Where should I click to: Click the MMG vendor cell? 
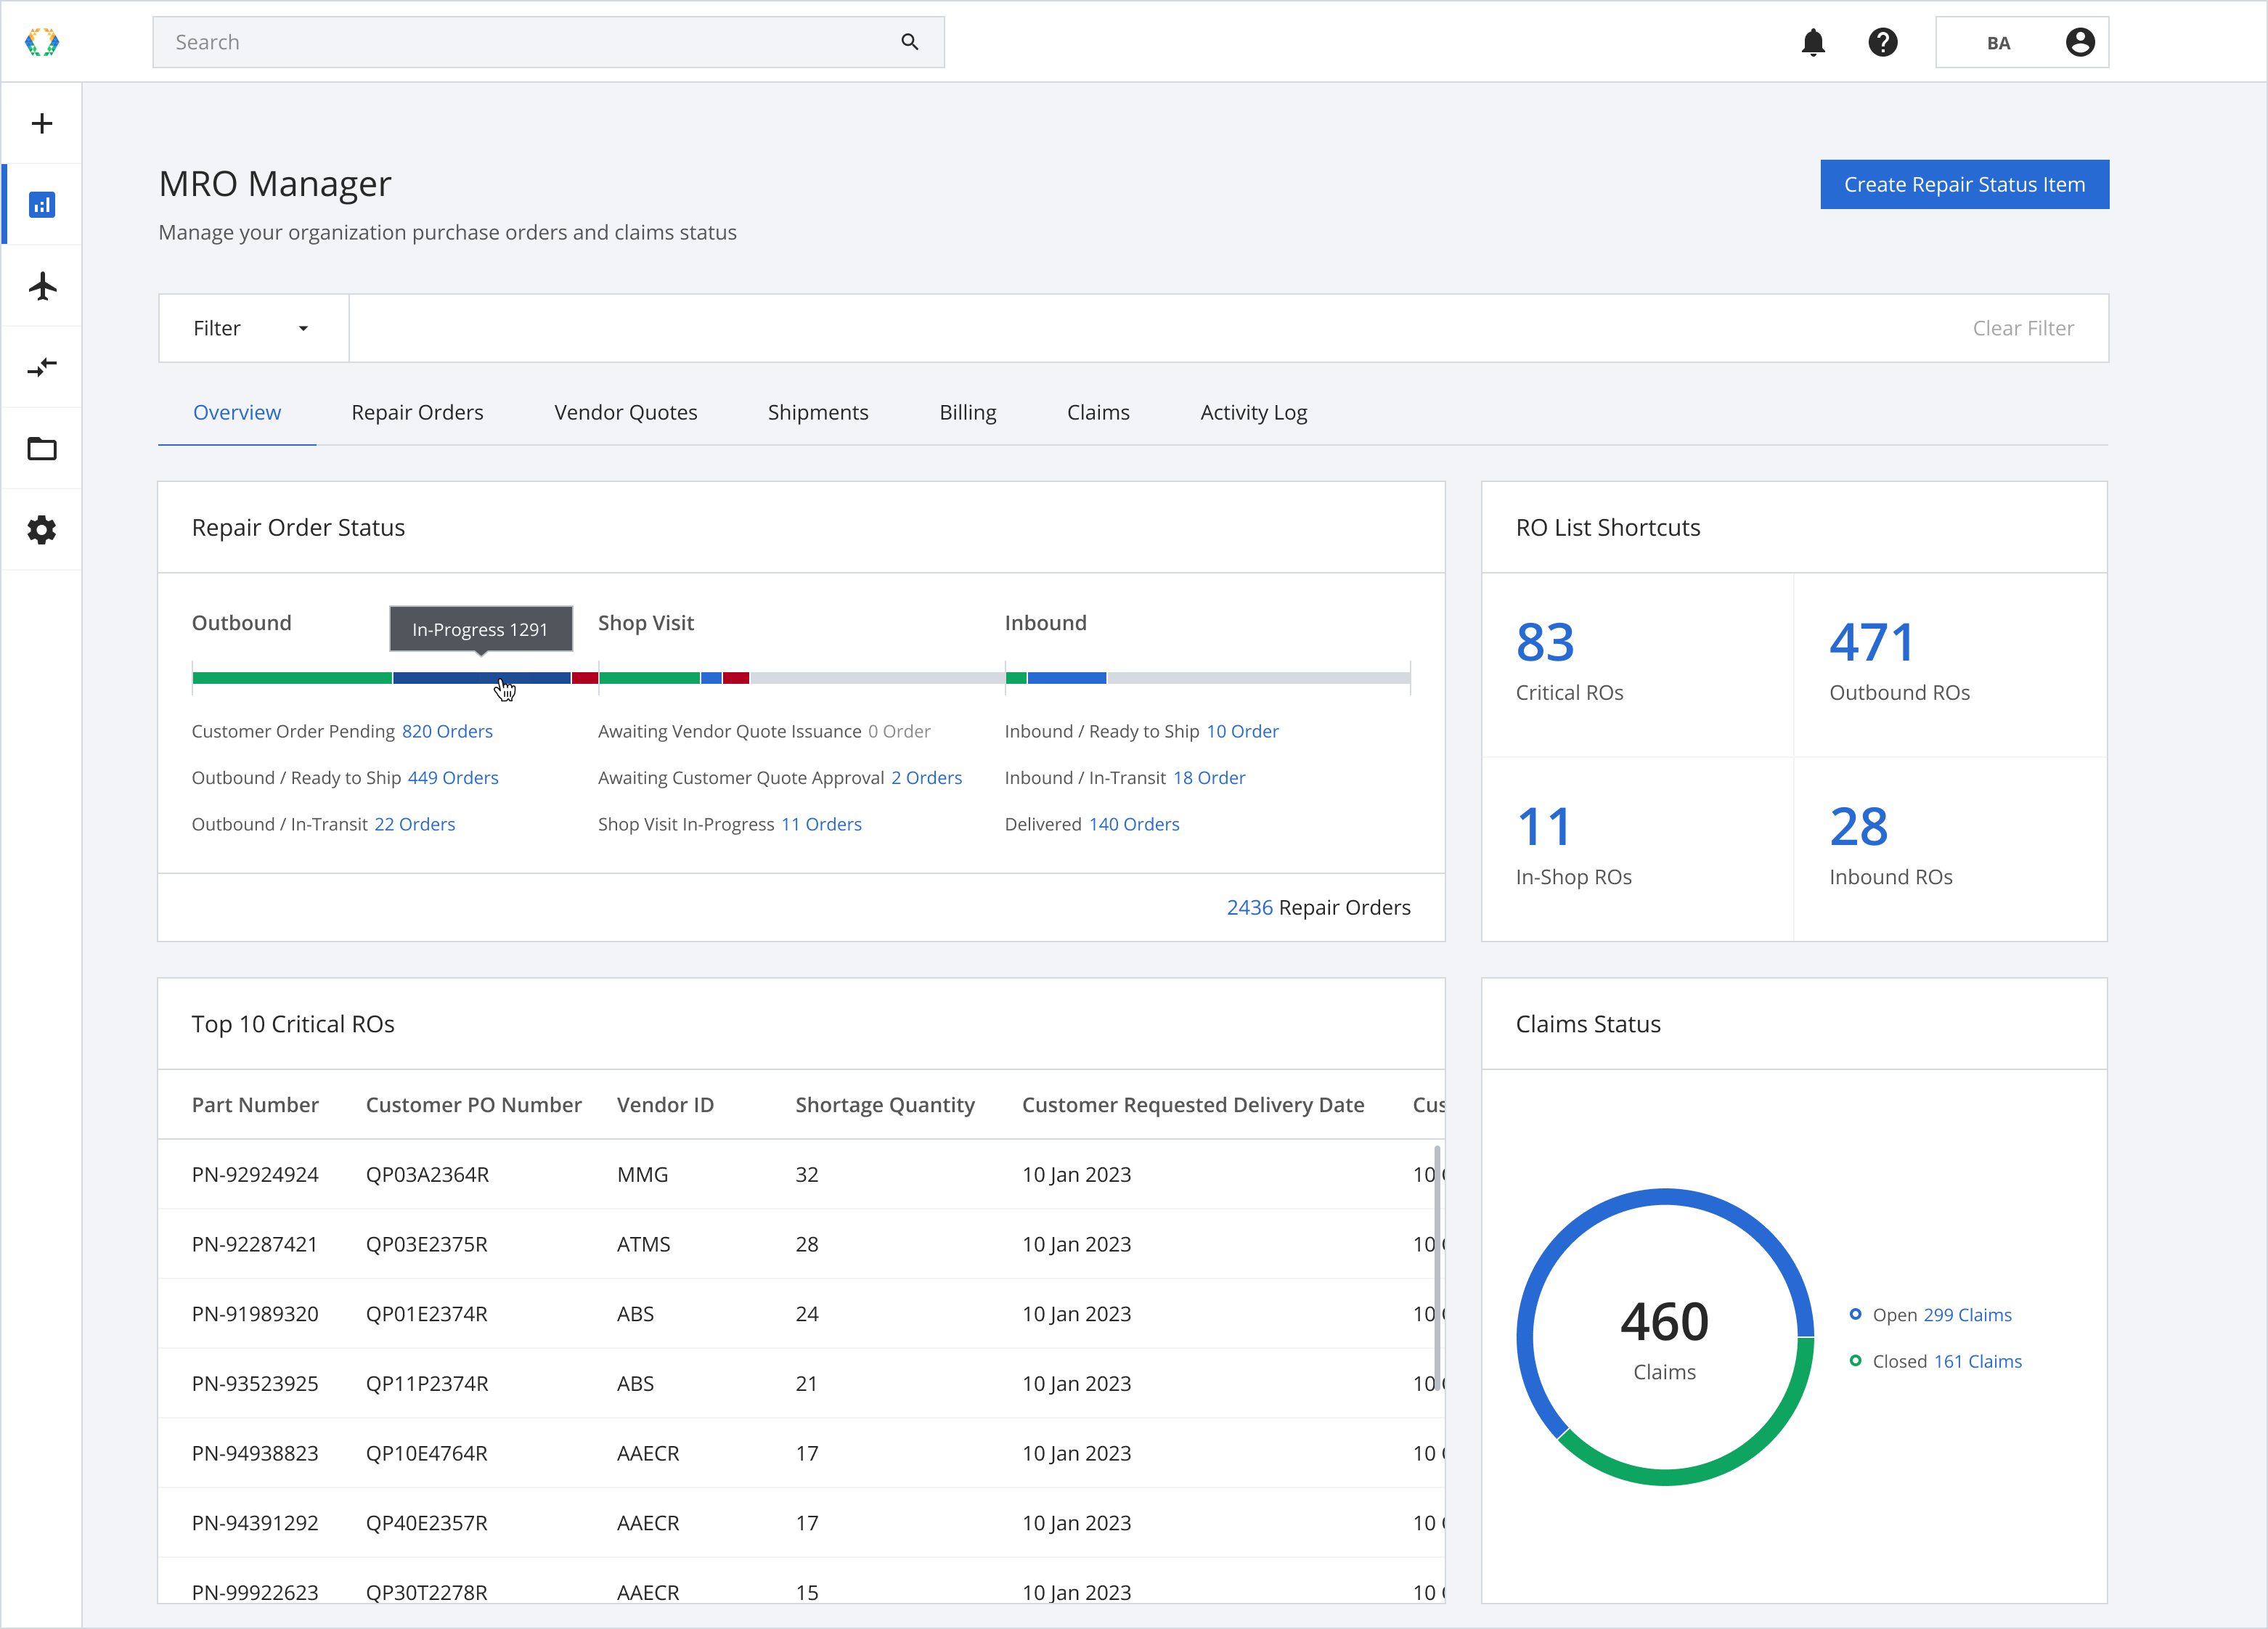pyautogui.click(x=642, y=1174)
